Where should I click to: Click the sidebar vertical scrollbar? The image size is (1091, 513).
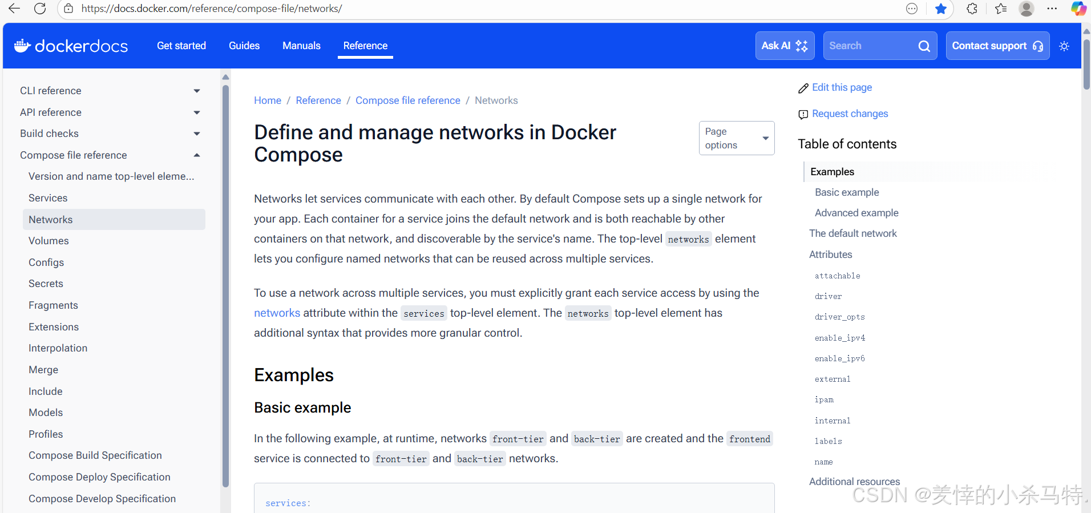coord(225,285)
